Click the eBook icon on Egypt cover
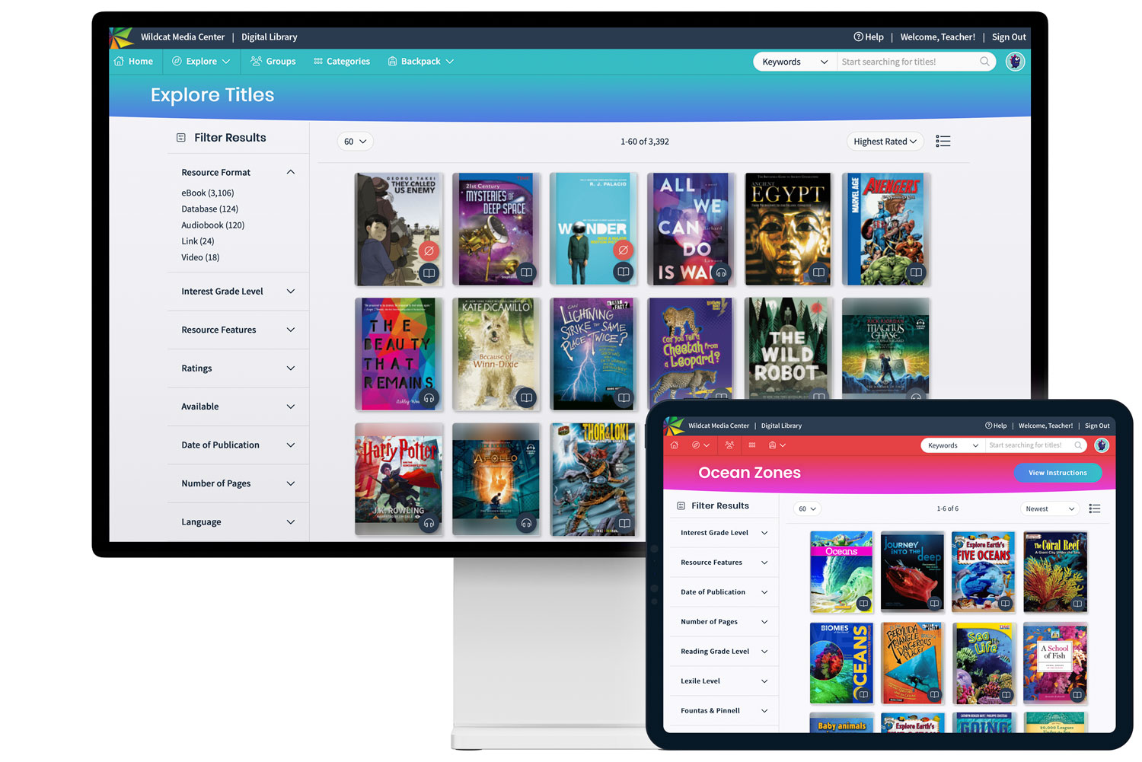Image resolution: width=1142 pixels, height=762 pixels. click(818, 273)
